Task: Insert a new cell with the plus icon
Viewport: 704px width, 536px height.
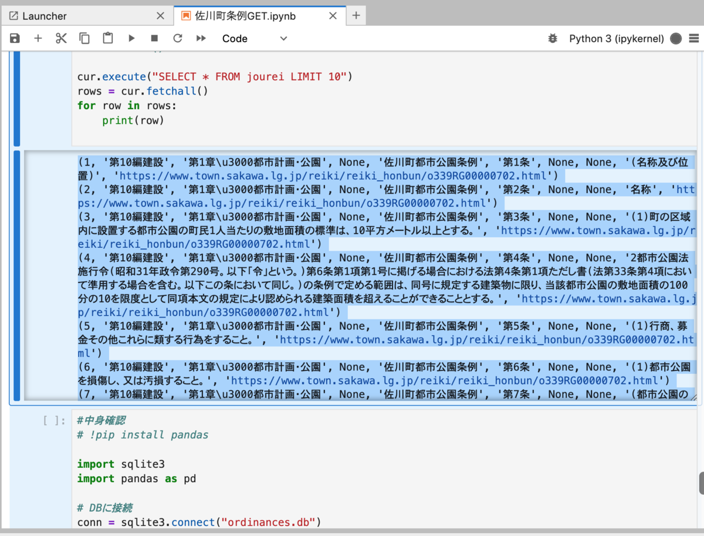Action: pos(38,38)
